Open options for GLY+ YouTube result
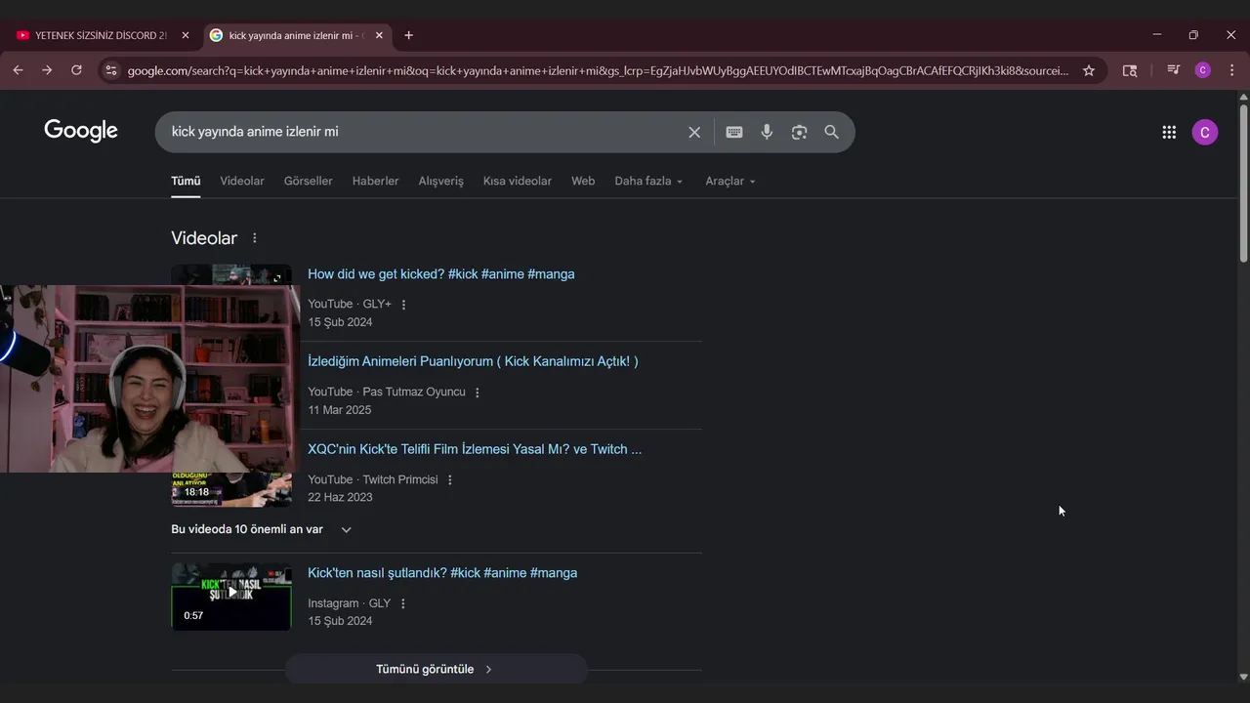Screen dimensions: 1250x703 403,305
